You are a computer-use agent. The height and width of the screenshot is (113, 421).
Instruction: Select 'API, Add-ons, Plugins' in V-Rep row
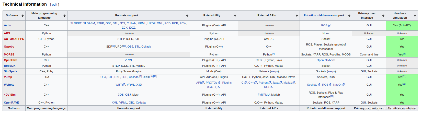point(214,77)
